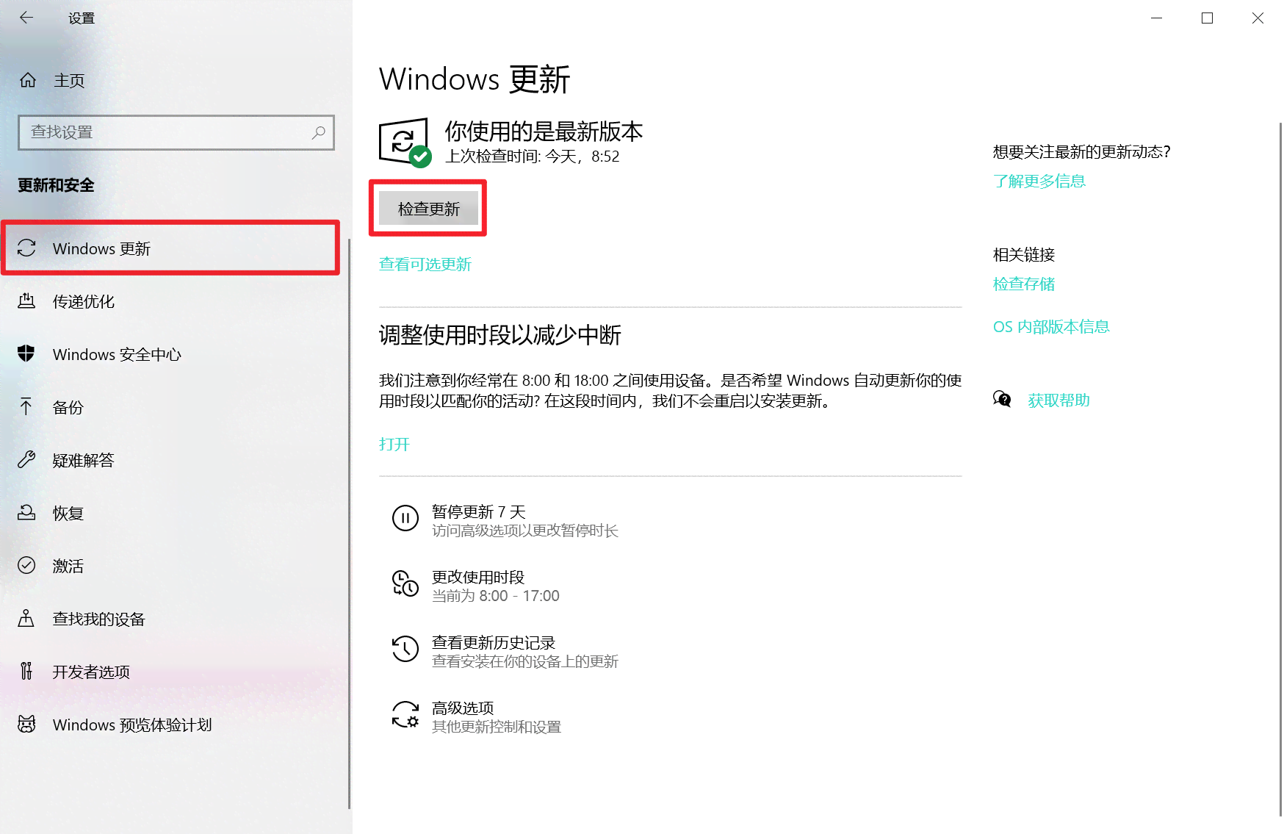Image resolution: width=1284 pixels, height=834 pixels.
Task: Click the cat icon for Windows 预览体验计划
Action: 26,725
